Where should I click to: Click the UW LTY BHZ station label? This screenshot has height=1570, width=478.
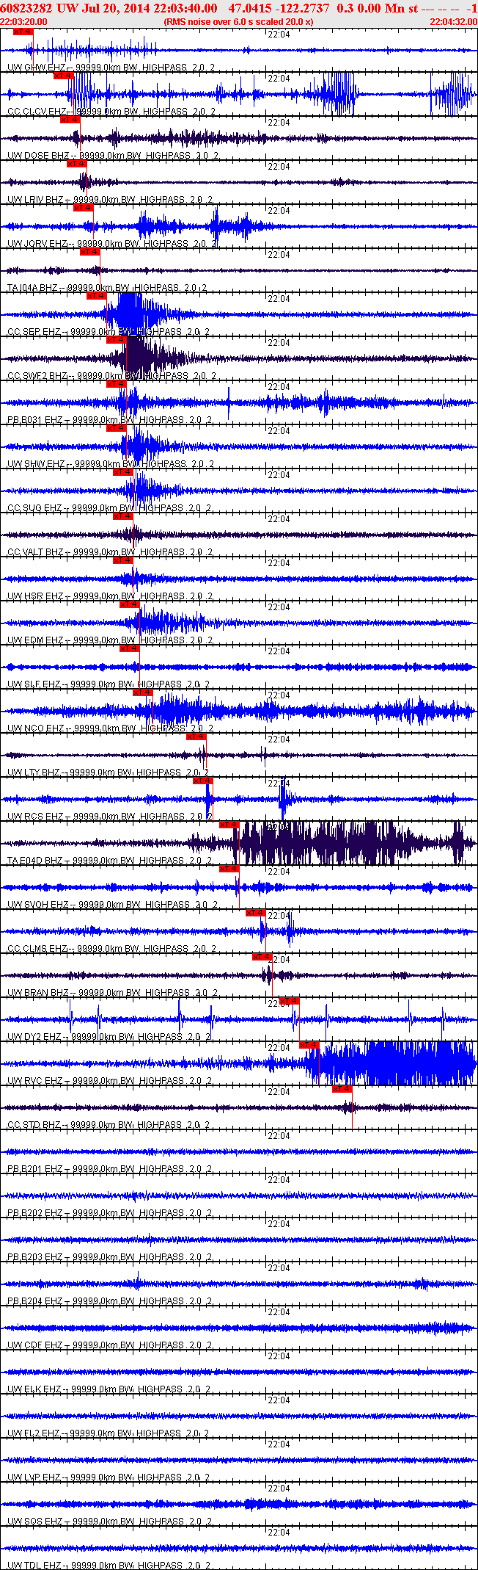(34, 773)
